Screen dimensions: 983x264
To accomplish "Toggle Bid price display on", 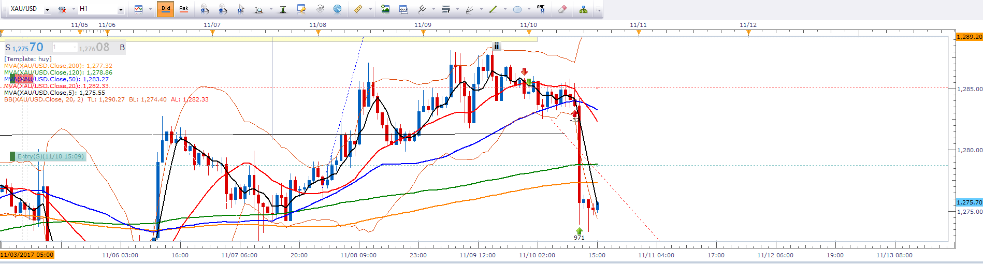I will pyautogui.click(x=166, y=9).
